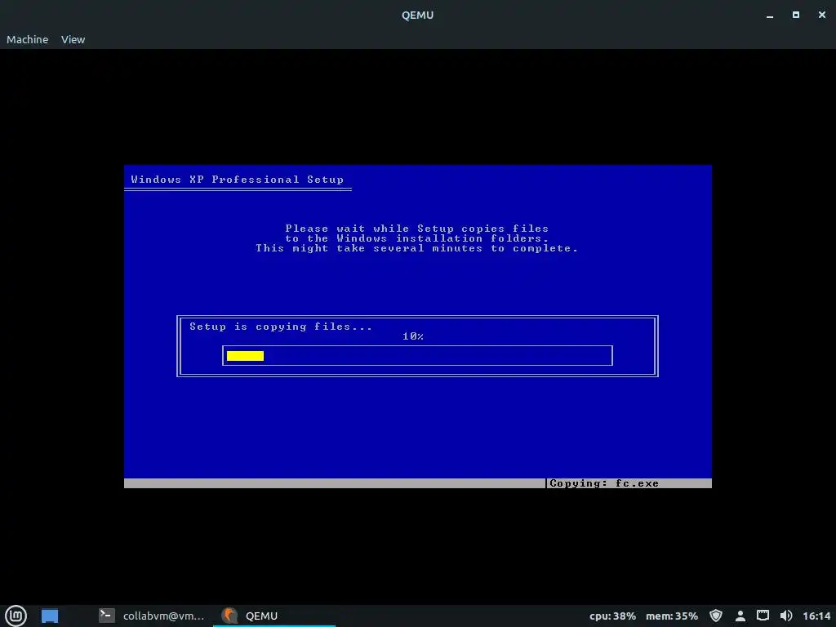Click the show desktop icon in taskbar
Screen dimensions: 836x627
pos(50,616)
